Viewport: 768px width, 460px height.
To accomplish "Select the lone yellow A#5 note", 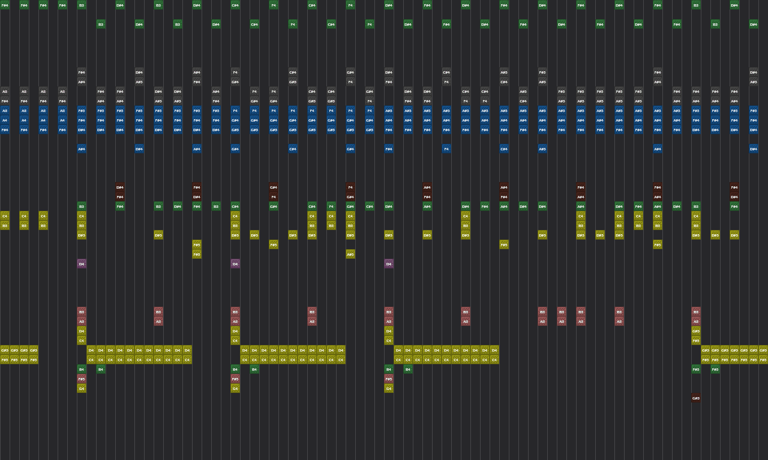I will [350, 254].
